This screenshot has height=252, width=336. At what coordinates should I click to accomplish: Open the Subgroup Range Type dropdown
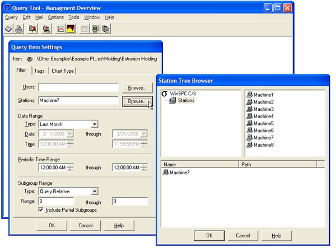(x=95, y=192)
